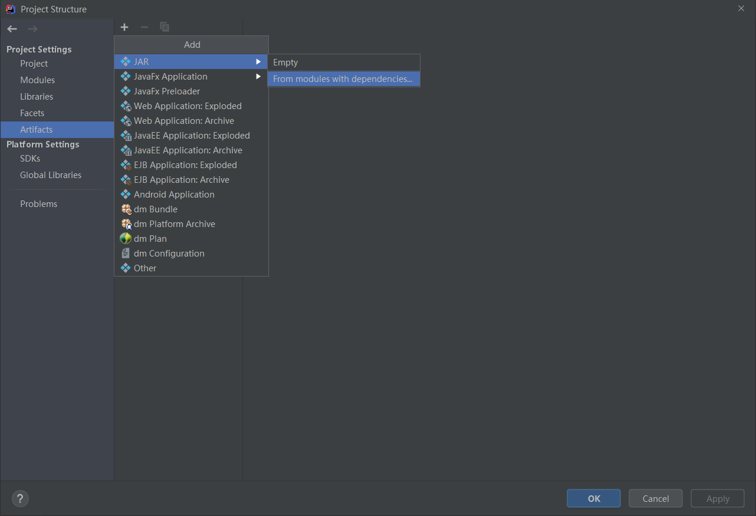This screenshot has height=516, width=756.
Task: Select dm Configuration entry
Action: [191, 253]
